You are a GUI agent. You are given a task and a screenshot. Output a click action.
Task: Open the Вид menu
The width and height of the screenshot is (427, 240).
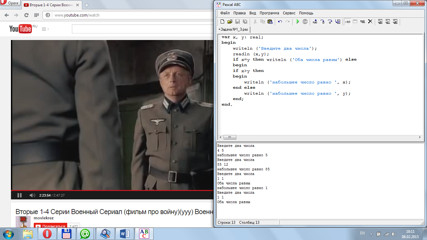coord(253,13)
